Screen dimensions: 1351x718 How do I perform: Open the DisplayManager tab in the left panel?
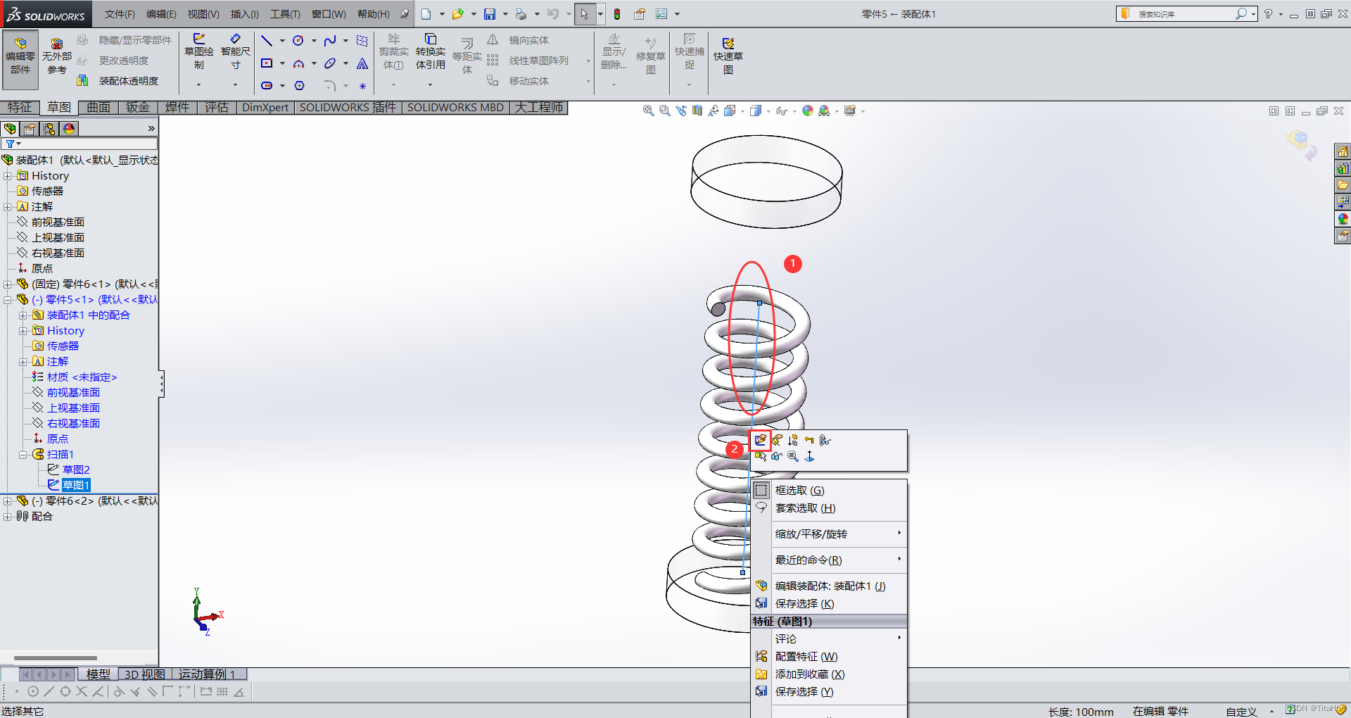click(68, 129)
